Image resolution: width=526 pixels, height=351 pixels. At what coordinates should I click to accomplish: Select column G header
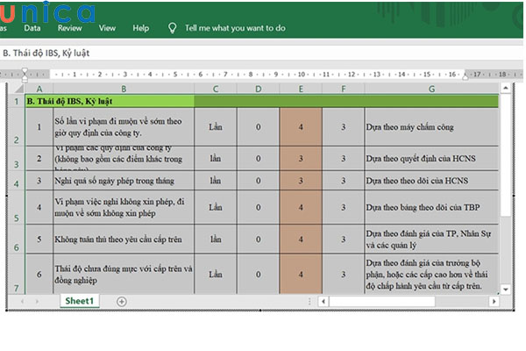tap(431, 89)
